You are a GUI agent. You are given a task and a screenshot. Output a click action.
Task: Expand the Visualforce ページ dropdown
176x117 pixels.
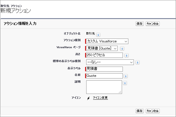point(102,48)
